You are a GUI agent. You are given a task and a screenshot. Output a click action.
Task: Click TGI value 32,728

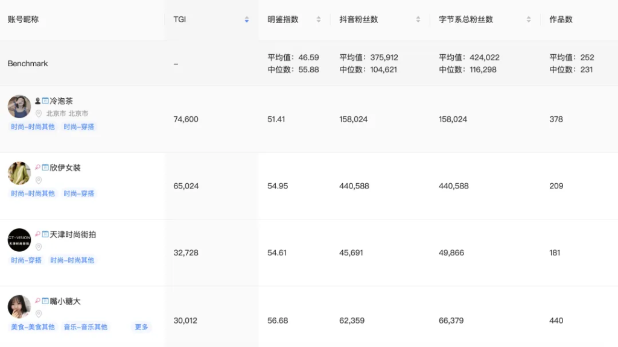click(186, 253)
